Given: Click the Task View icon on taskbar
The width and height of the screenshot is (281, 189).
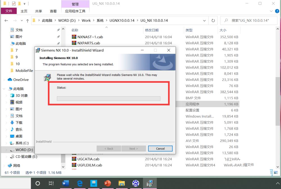Looking at the screenshot, I should (x=51, y=183).
